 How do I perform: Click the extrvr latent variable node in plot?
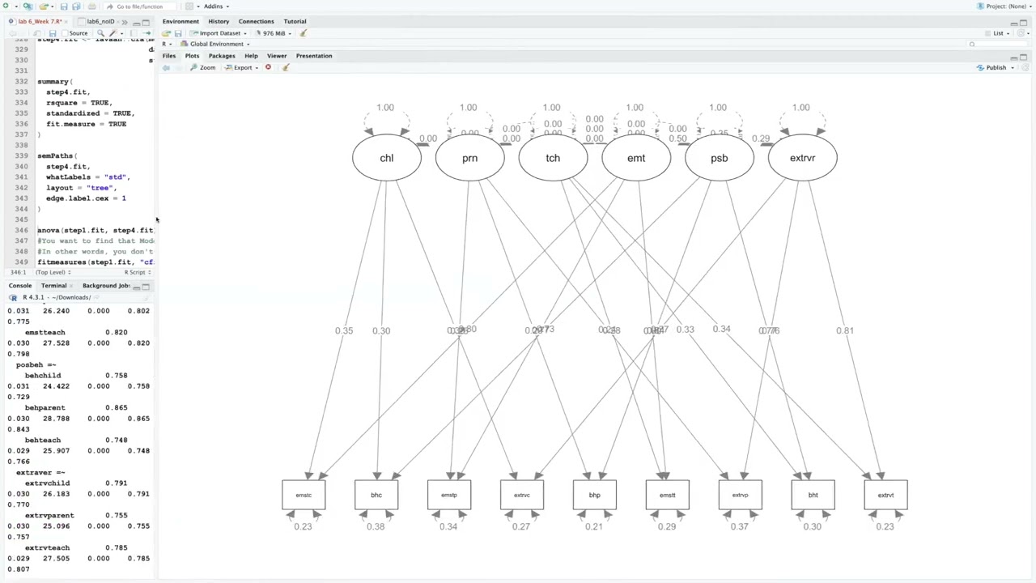(x=802, y=158)
